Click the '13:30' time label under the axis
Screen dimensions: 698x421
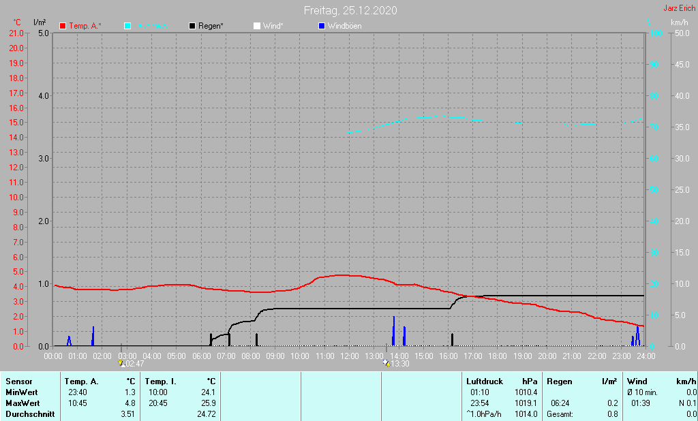coord(399,364)
